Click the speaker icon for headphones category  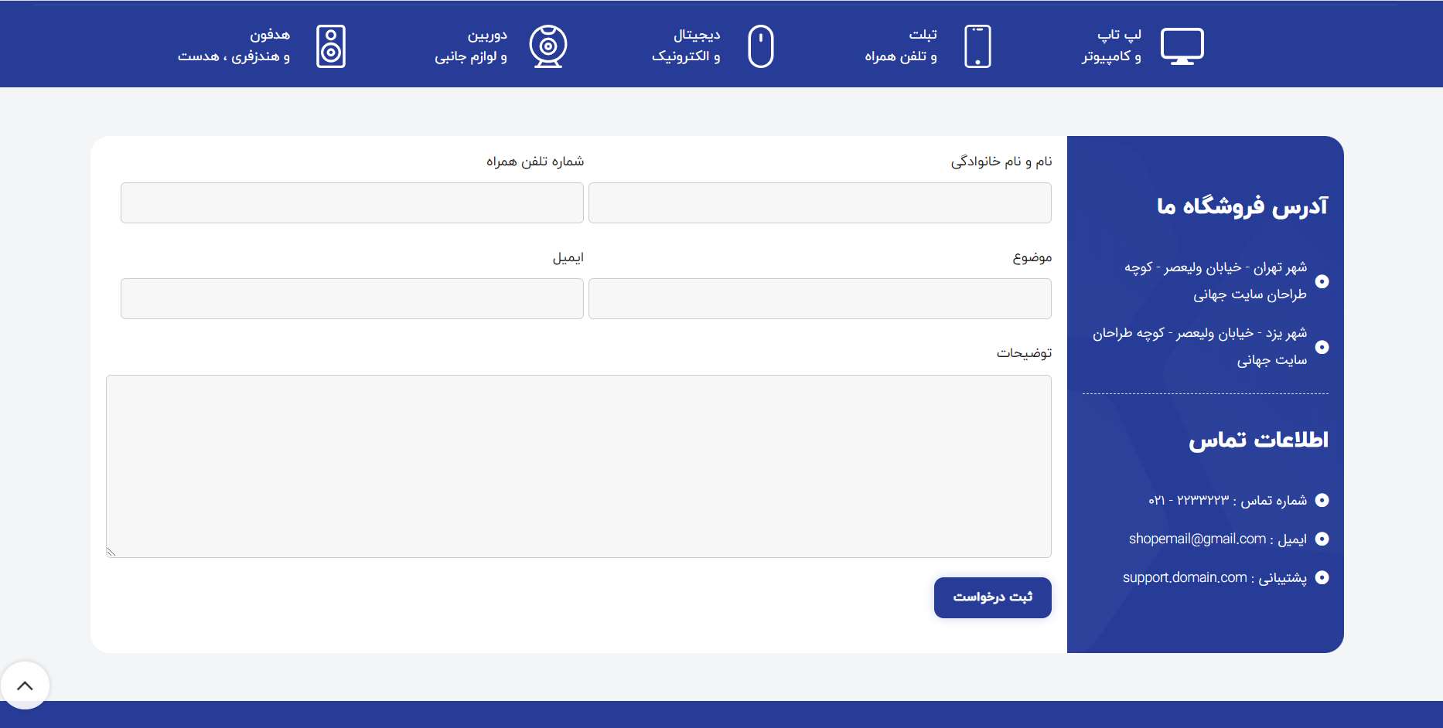pyautogui.click(x=331, y=46)
